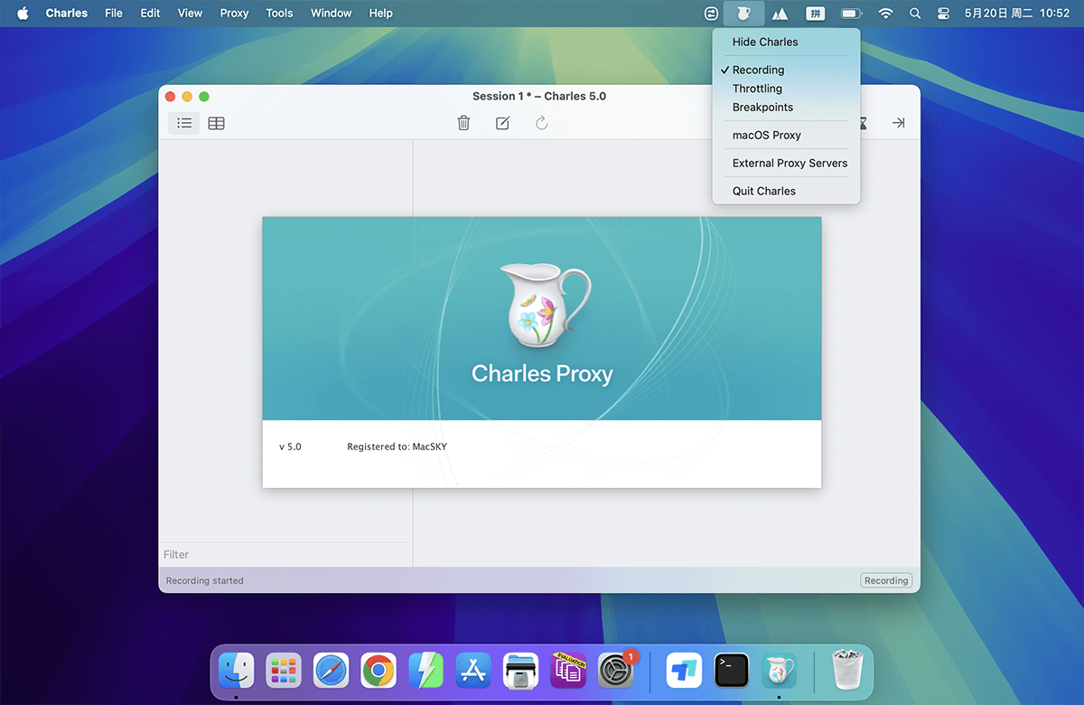Open the purple Evaluation app in Dock
Image resolution: width=1084 pixels, height=705 pixels.
coord(568,671)
